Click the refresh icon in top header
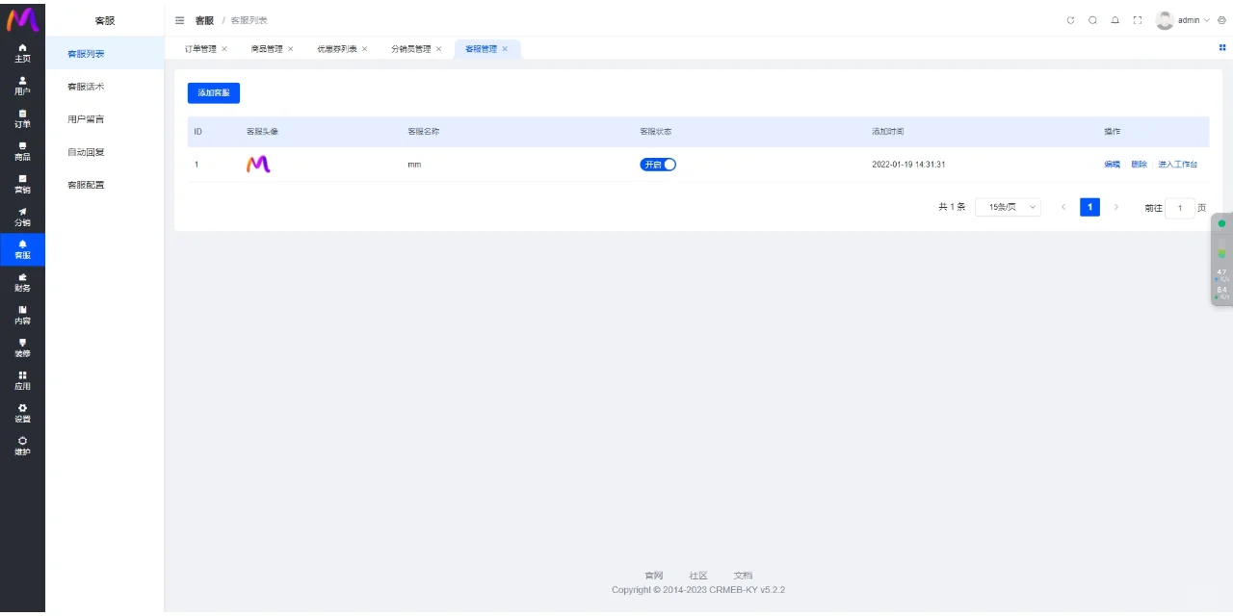The image size is (1233, 616). 1070,20
